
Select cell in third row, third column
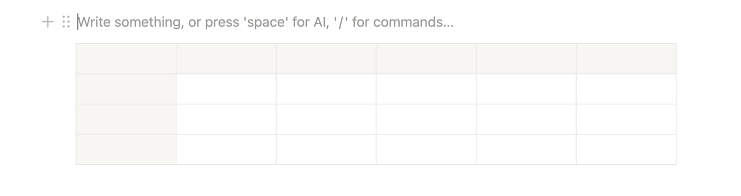(326, 119)
